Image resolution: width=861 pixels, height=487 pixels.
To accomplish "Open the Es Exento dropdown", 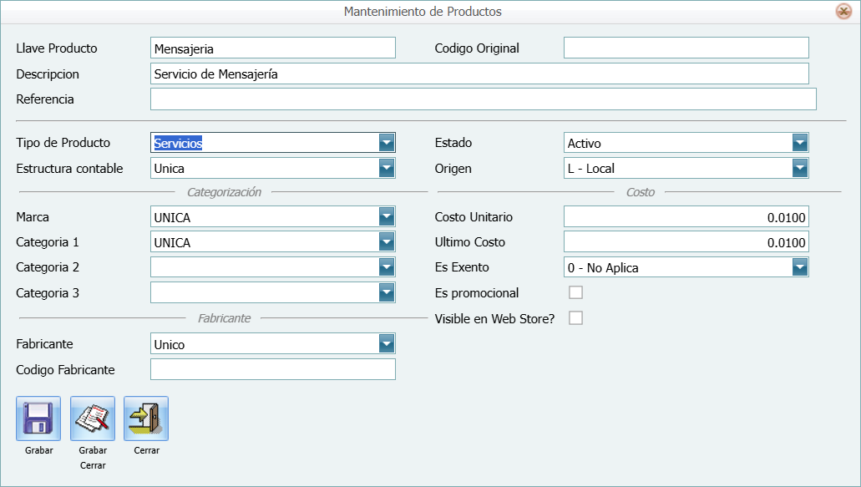I will (x=800, y=266).
